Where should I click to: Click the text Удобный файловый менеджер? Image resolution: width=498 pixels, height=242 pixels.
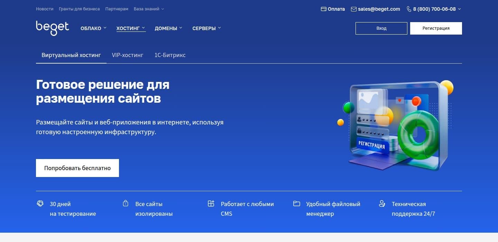pyautogui.click(x=333, y=209)
